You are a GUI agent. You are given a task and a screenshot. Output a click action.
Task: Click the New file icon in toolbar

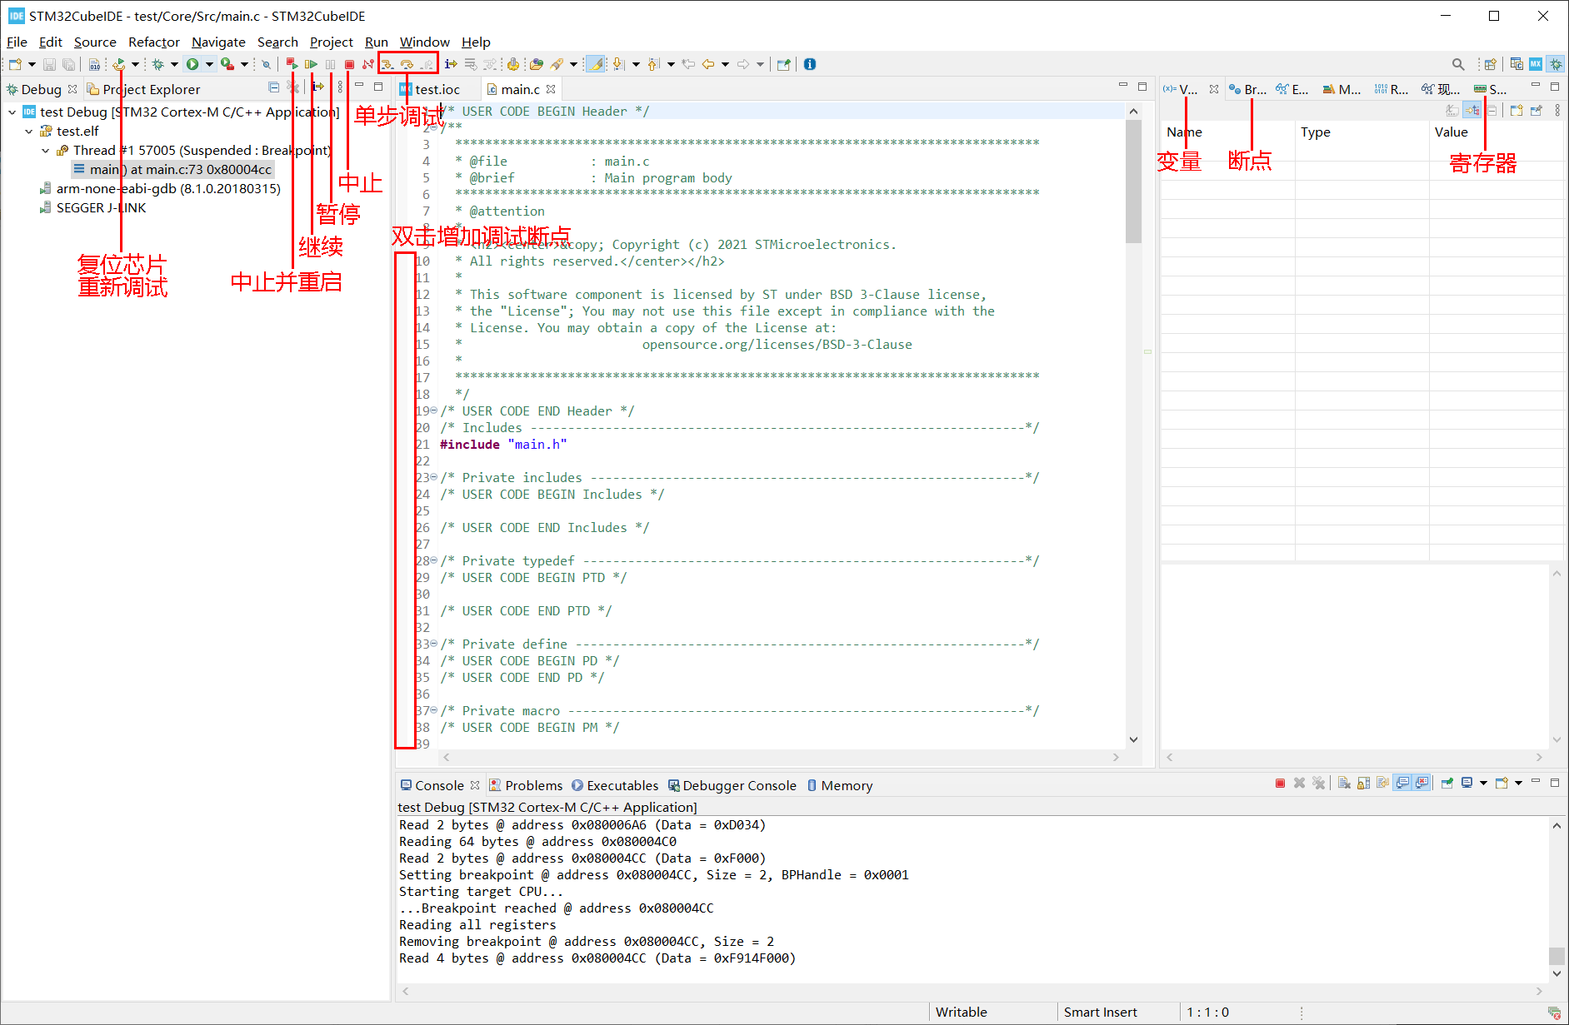[x=15, y=64]
